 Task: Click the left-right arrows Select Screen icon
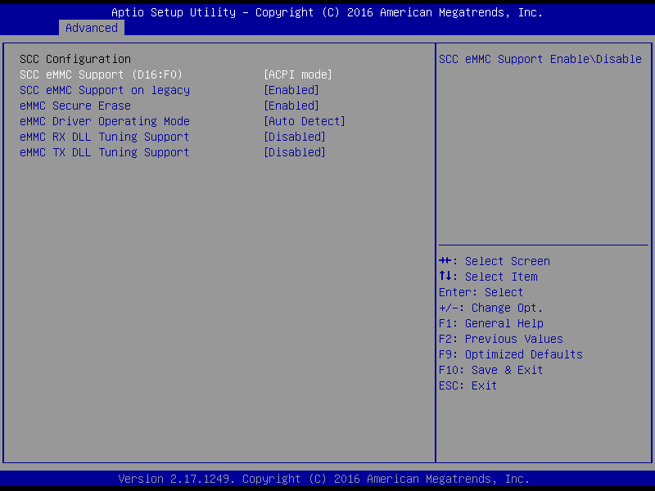(445, 261)
